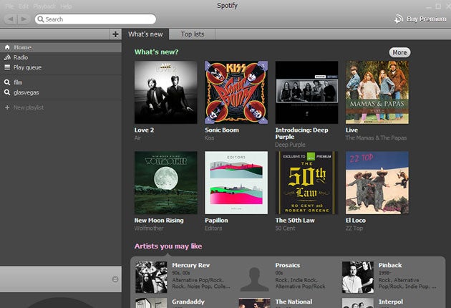Open the Mercury Rev artist link
Screen dimensions: 451x308
coord(192,265)
